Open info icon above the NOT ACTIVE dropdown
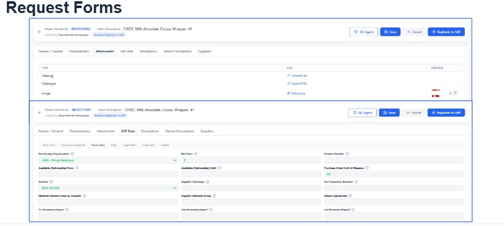The height and width of the screenshot is (226, 504). (x=52, y=182)
